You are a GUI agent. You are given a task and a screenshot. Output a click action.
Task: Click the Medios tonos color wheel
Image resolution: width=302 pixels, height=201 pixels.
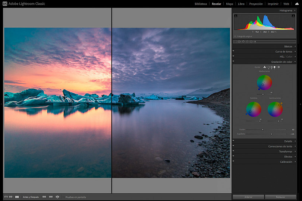264,83
